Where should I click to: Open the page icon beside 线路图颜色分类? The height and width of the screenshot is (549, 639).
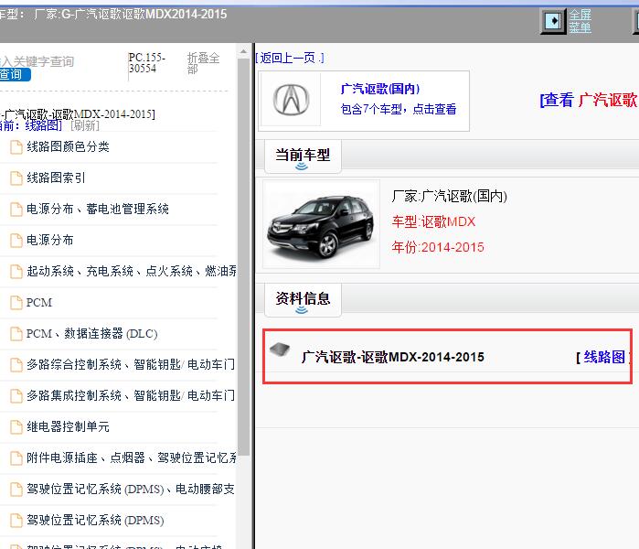pyautogui.click(x=16, y=146)
